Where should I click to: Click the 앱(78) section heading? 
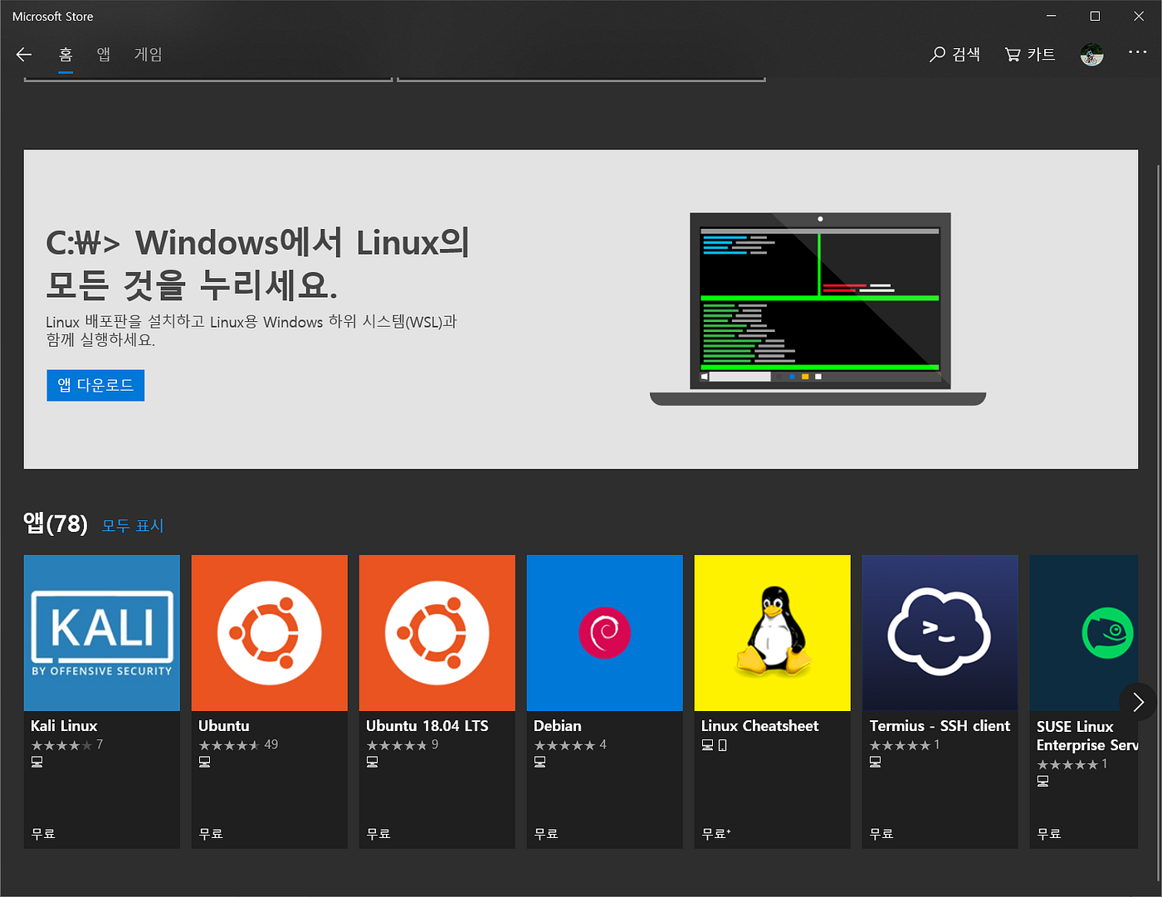[x=56, y=524]
